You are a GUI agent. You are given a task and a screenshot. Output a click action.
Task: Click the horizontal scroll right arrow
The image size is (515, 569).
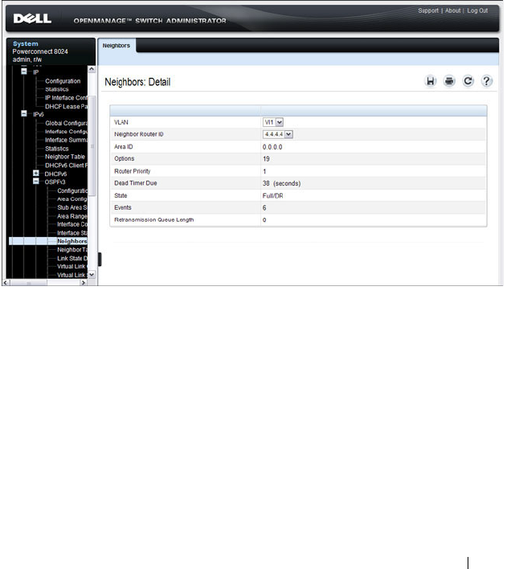point(84,283)
